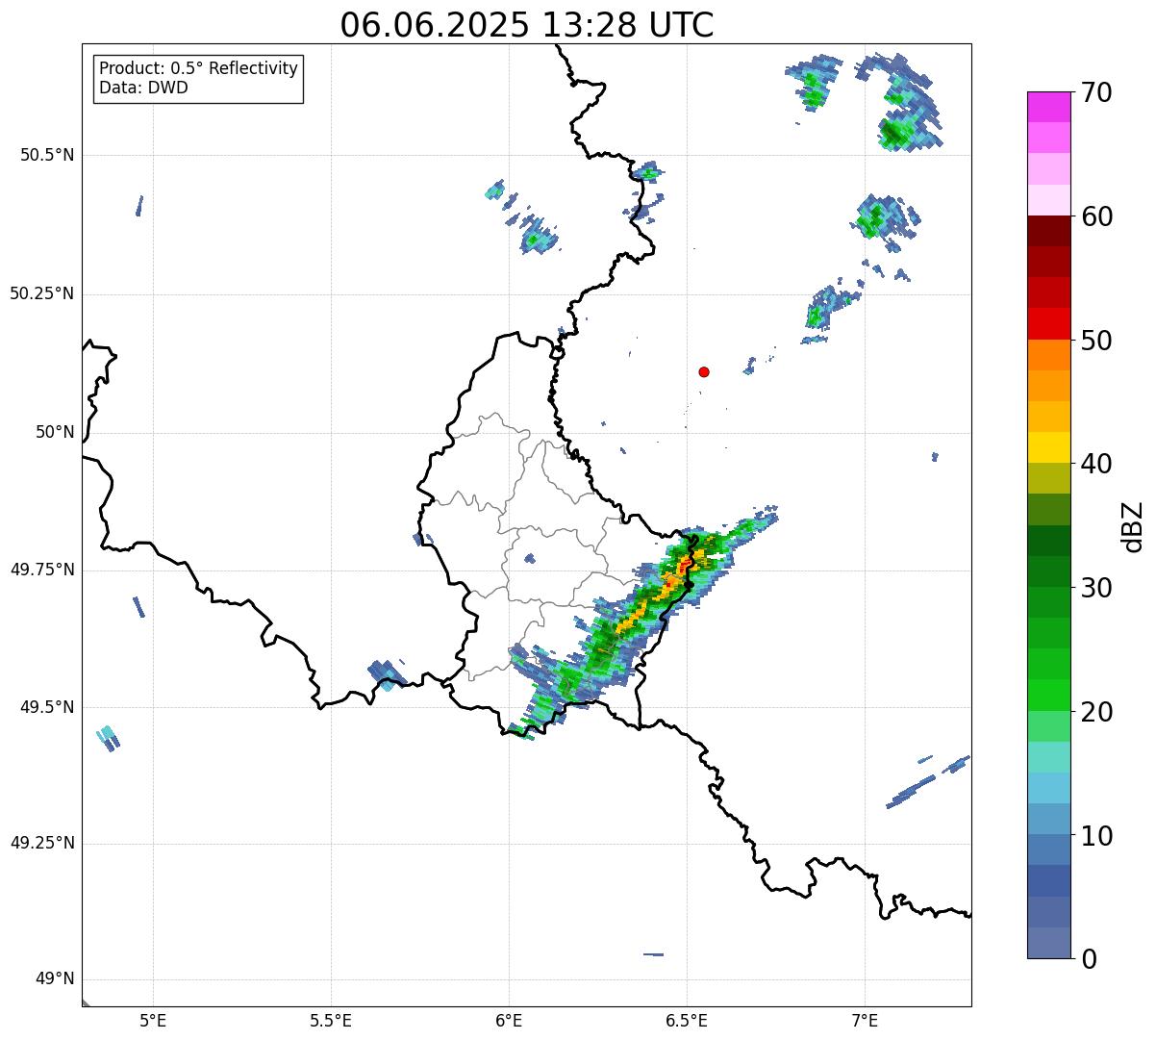Click the latitude label "50.25°N"
1156x1040 pixels.
pyautogui.click(x=42, y=294)
